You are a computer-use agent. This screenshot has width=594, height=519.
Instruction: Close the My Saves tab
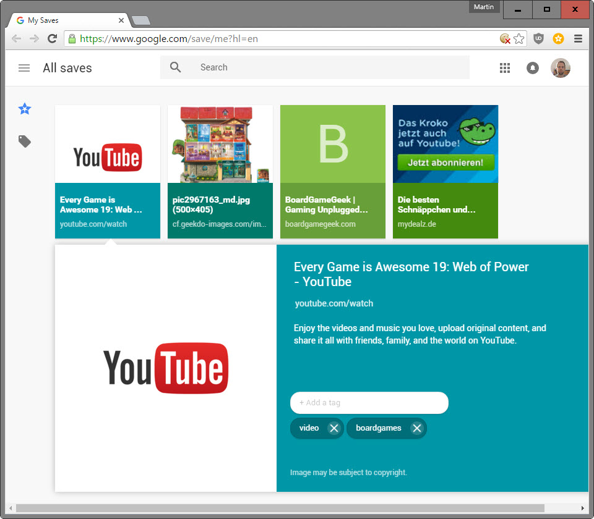(x=121, y=20)
